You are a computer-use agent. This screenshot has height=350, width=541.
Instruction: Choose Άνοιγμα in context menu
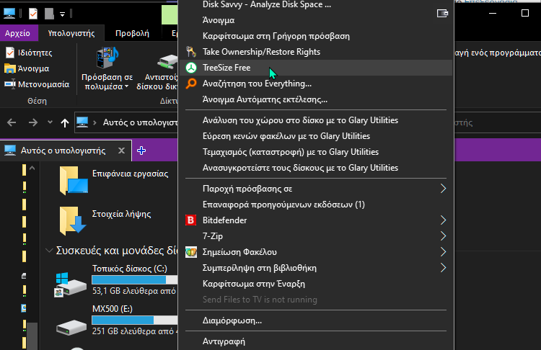click(x=316, y=20)
